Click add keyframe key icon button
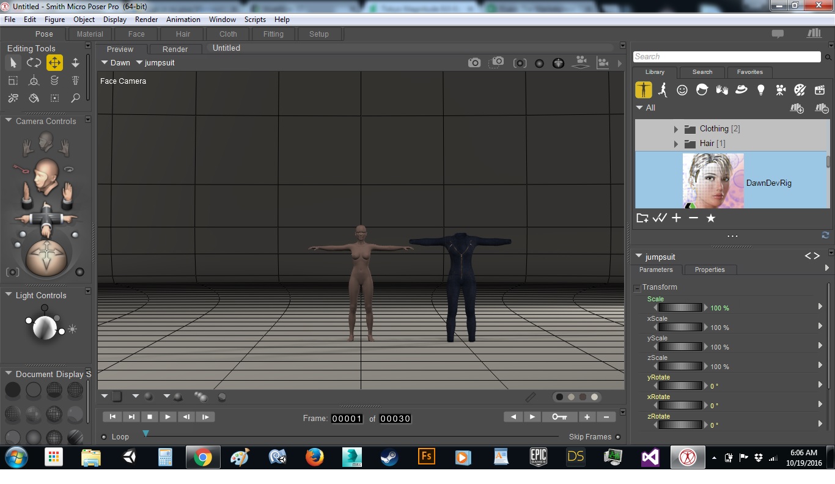 pyautogui.click(x=559, y=417)
